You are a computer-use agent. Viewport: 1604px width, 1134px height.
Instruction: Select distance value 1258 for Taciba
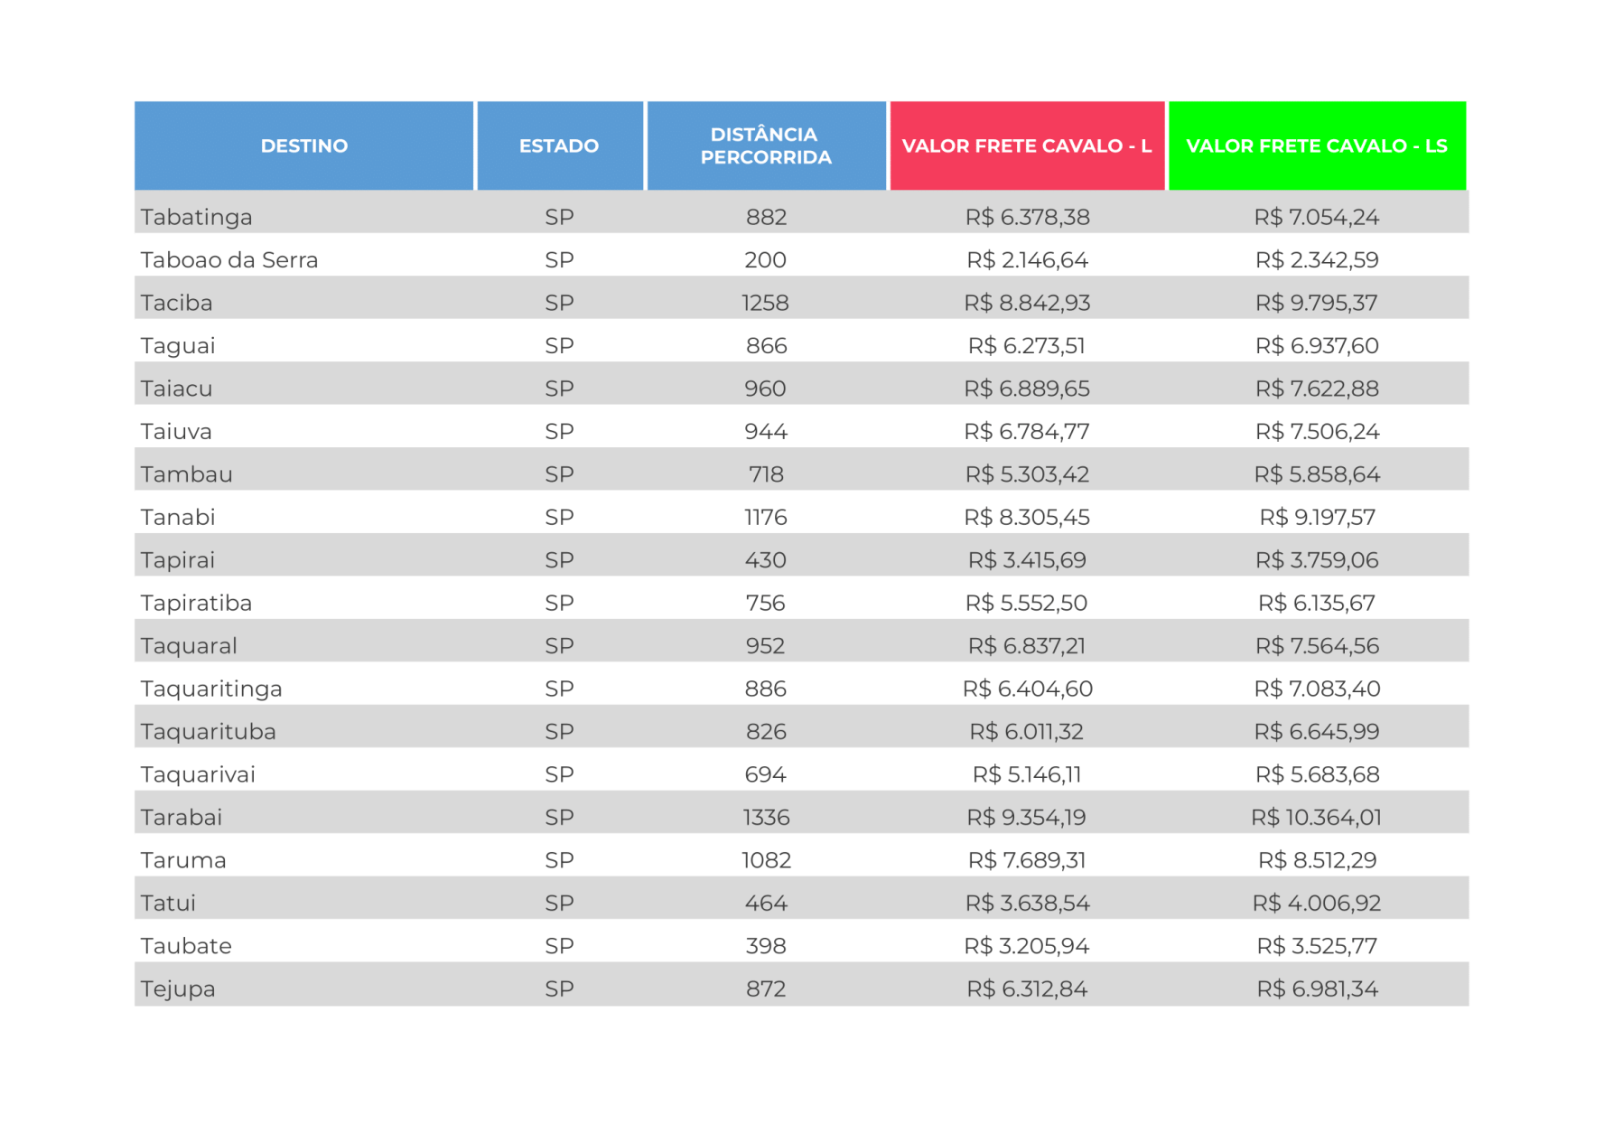click(x=765, y=303)
